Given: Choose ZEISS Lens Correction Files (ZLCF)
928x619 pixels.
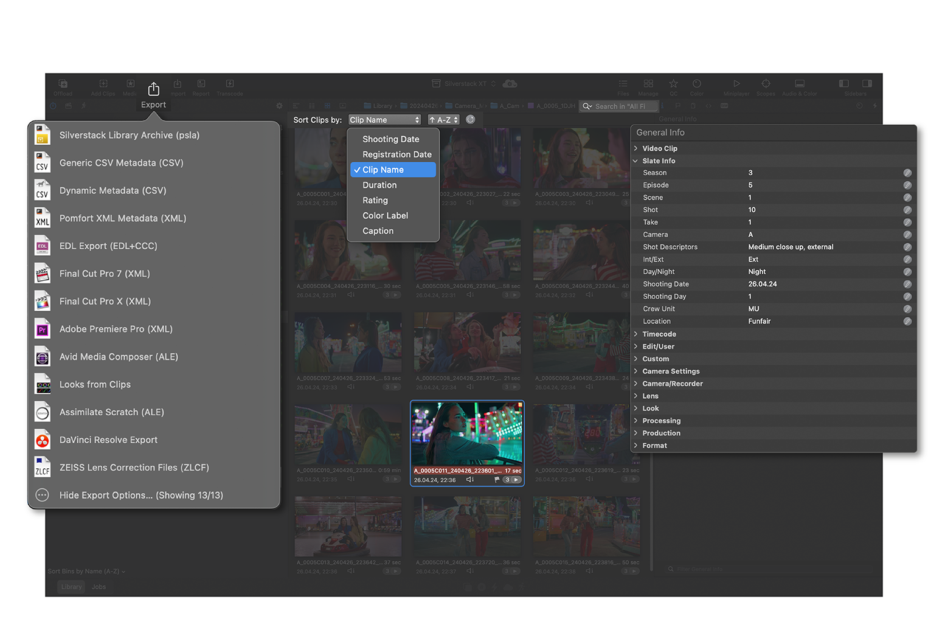Looking at the screenshot, I should click(x=134, y=468).
